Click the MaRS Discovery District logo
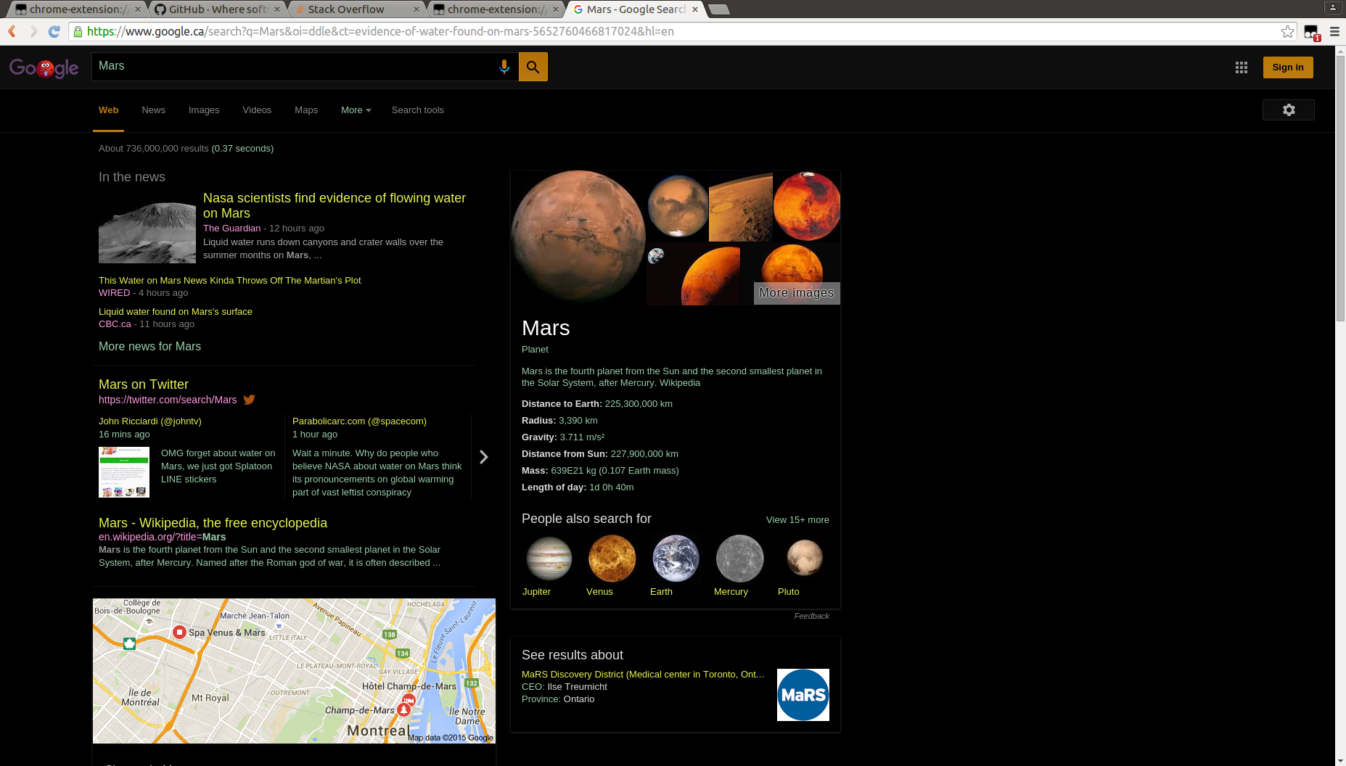The height and width of the screenshot is (766, 1346). pos(803,695)
